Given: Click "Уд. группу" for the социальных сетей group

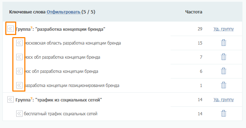Looking at the screenshot, I should click(x=223, y=100).
